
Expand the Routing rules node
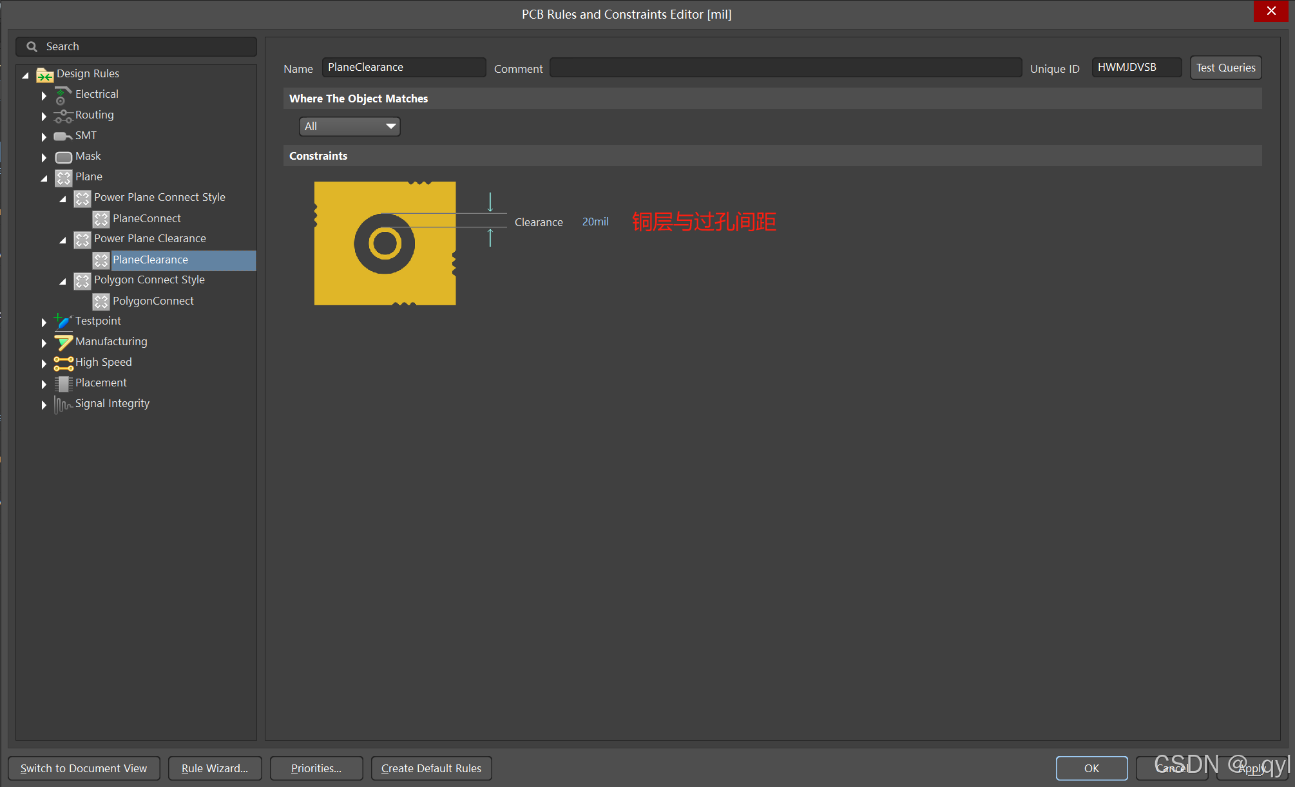click(x=44, y=116)
